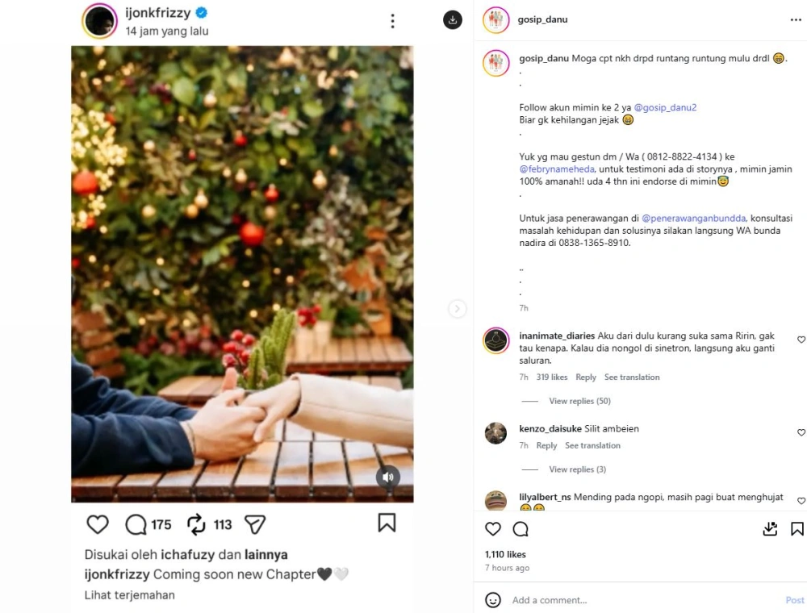The width and height of the screenshot is (807, 613).
Task: Like the post using the heart icon
Action: click(97, 523)
